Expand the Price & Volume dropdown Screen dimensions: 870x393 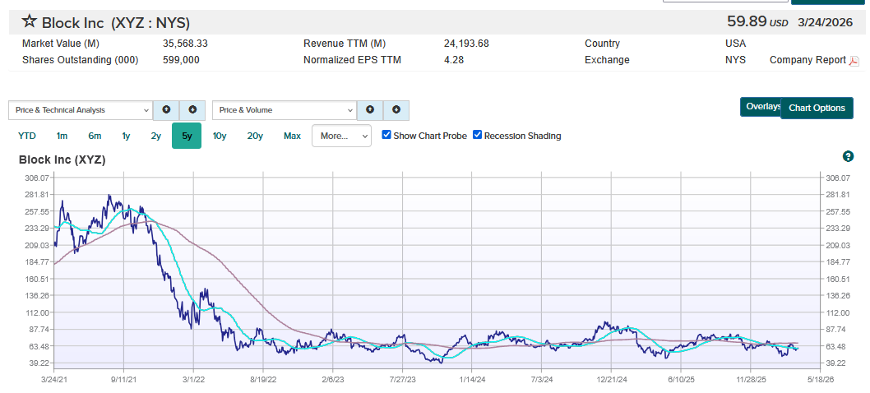284,110
